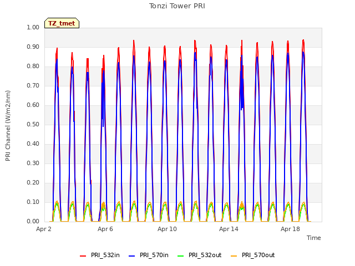Click the 0.80 y-axis tick label

click(33, 66)
